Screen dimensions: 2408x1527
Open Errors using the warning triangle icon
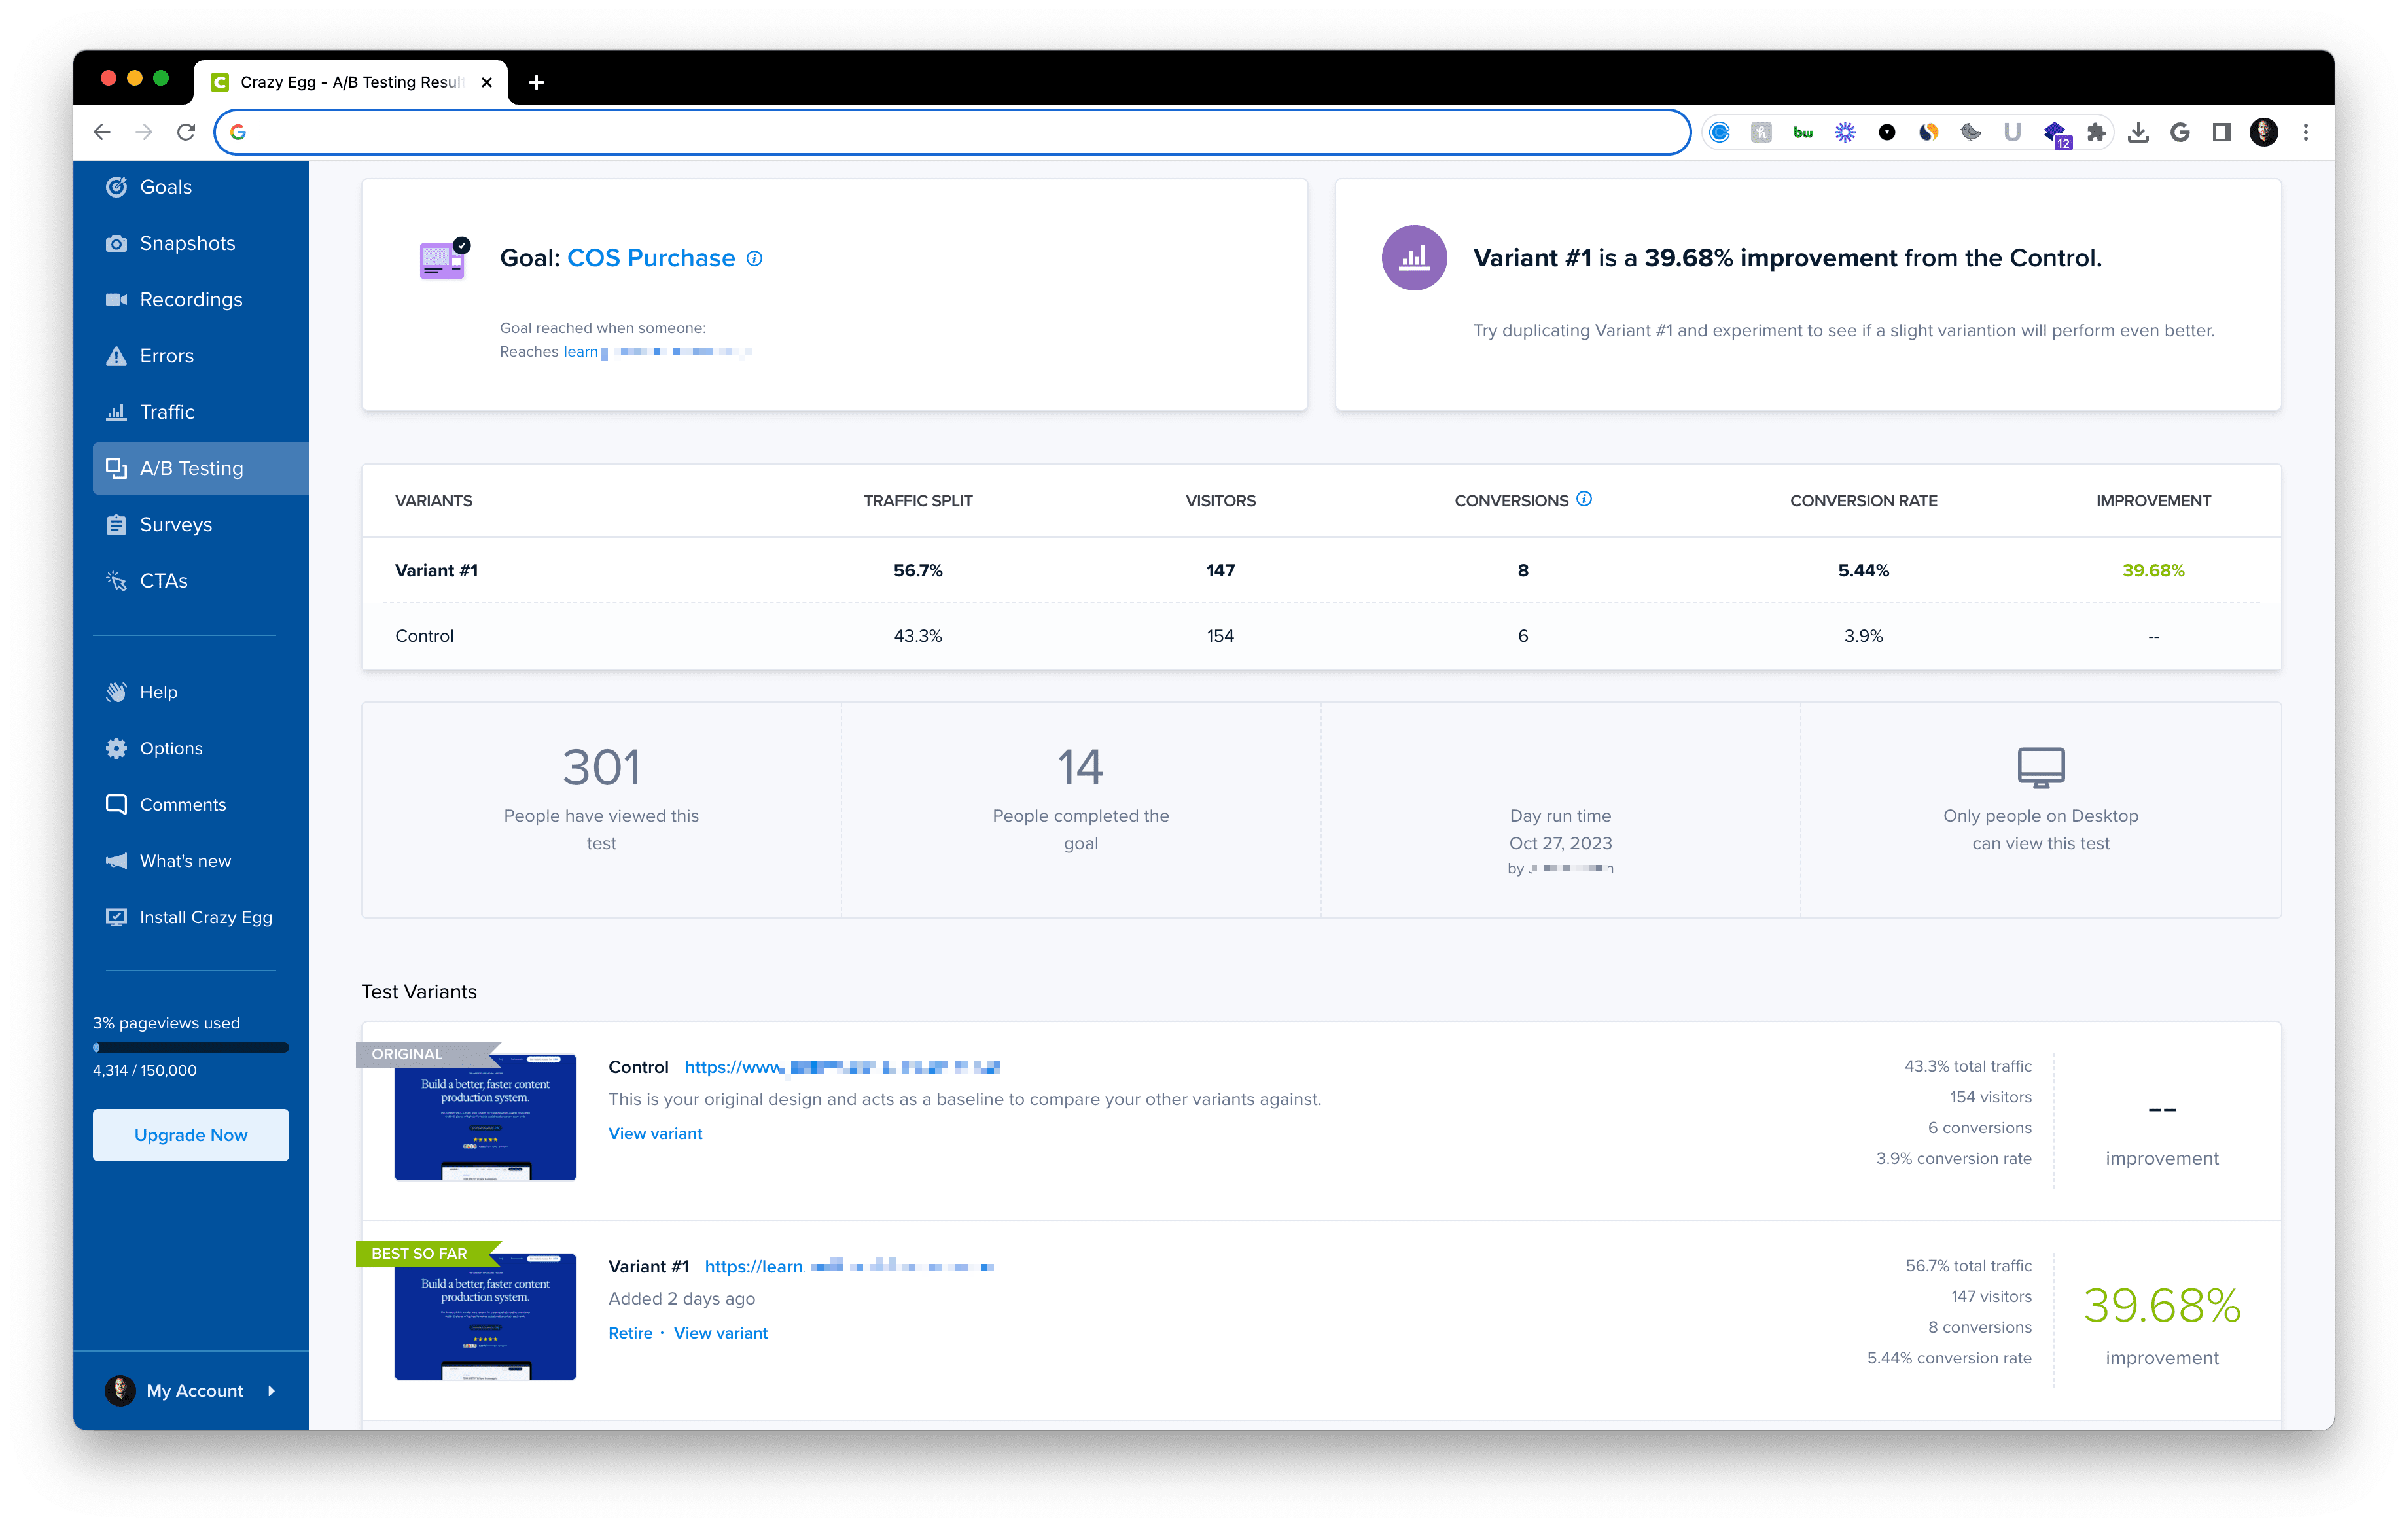point(116,356)
